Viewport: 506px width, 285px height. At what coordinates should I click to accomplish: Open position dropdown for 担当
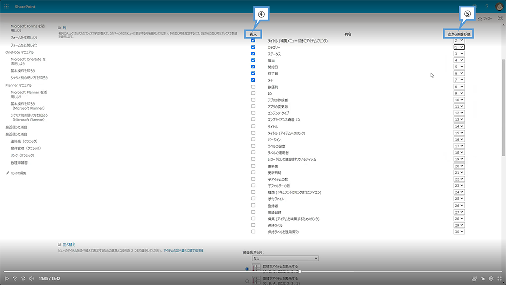459,60
